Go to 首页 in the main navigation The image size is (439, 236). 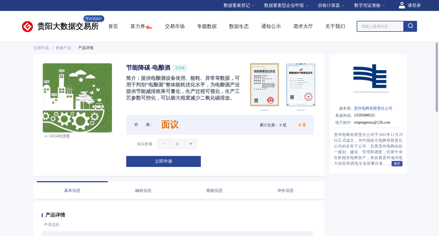point(113,26)
